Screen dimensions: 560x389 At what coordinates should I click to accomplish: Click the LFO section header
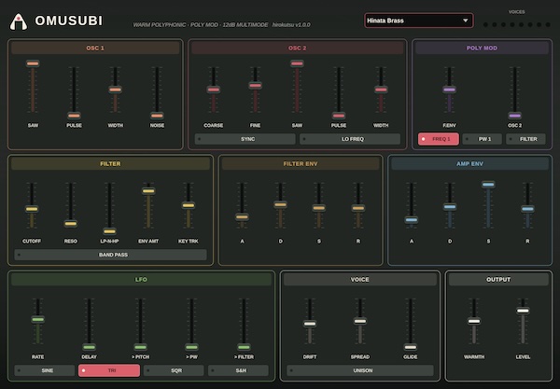point(141,279)
